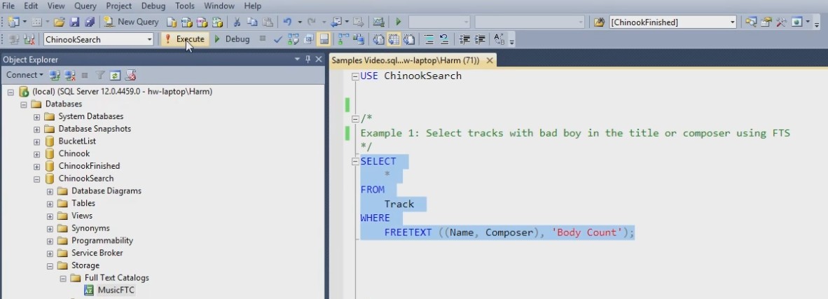The image size is (828, 299).
Task: Select the Samples Video.sql tab
Action: (x=405, y=60)
